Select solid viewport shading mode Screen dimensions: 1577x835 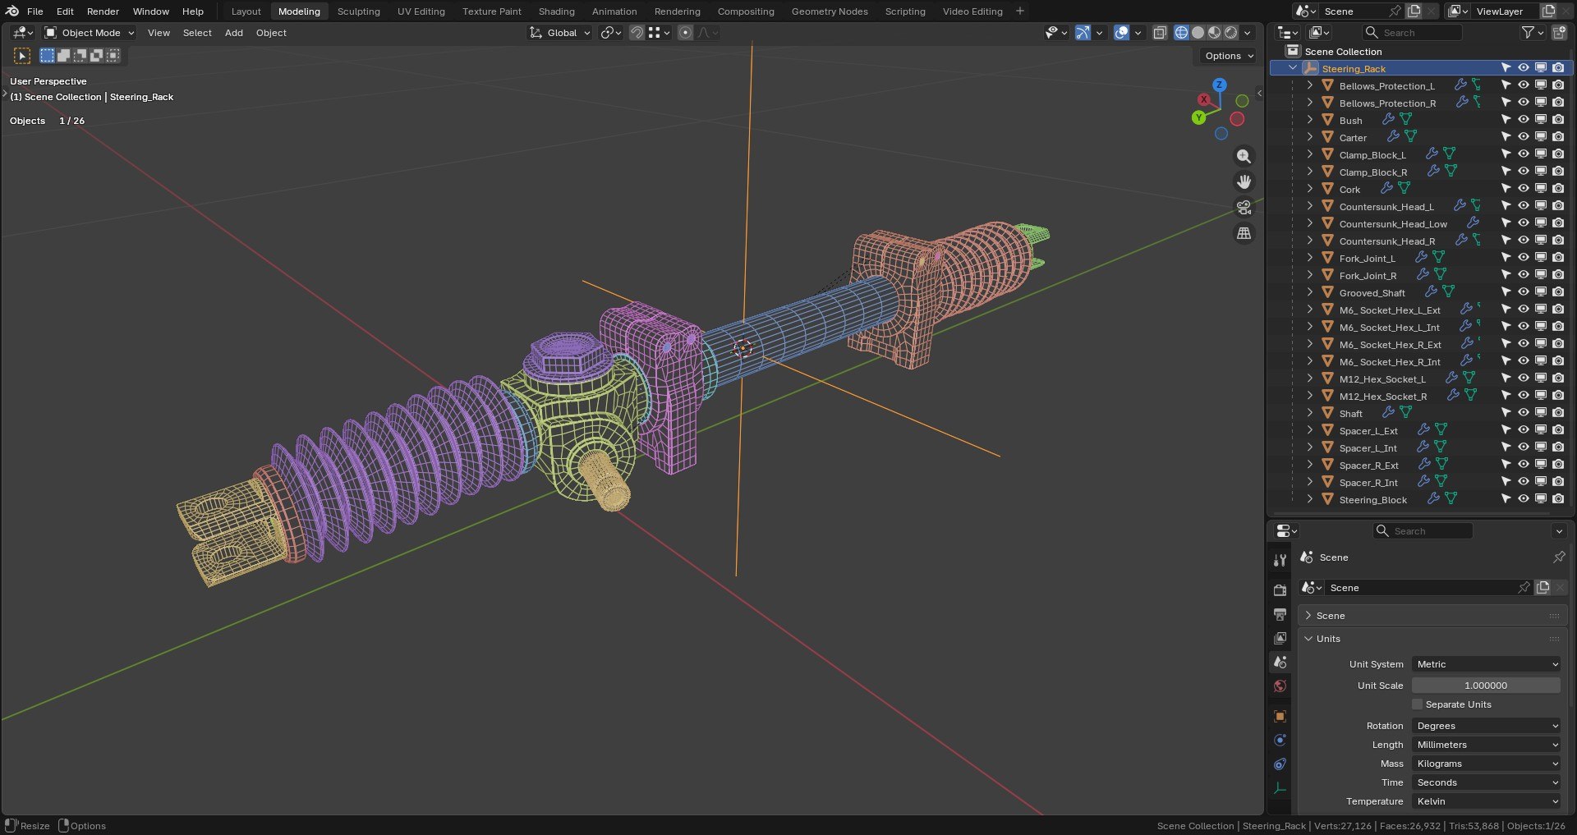(x=1198, y=33)
